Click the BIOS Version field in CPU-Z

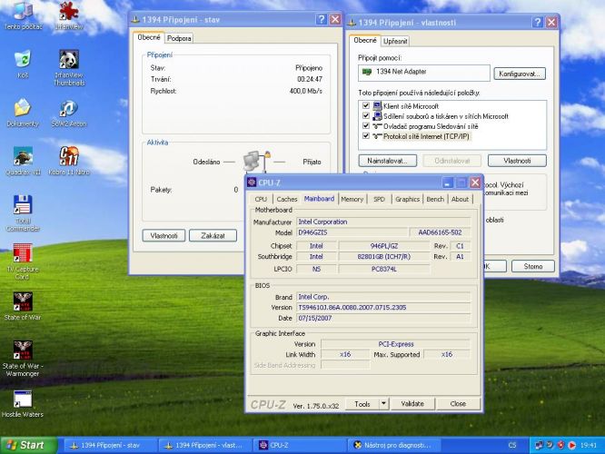pos(383,308)
